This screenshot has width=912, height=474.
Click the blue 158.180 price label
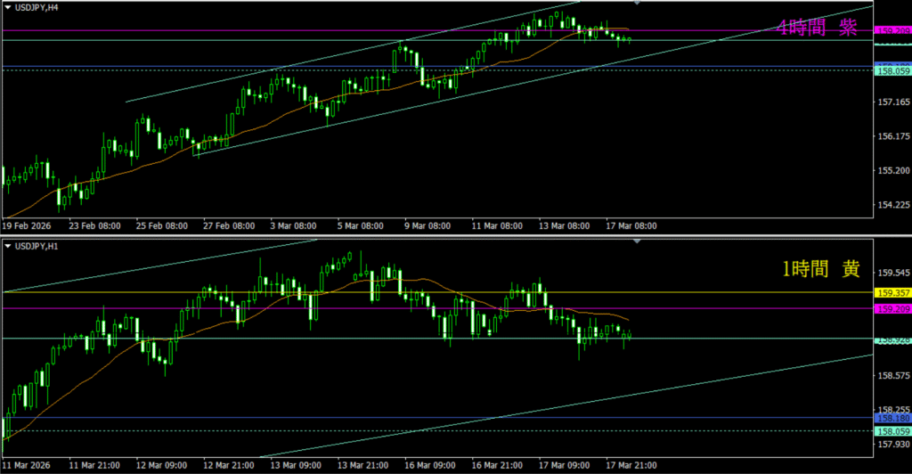[892, 417]
